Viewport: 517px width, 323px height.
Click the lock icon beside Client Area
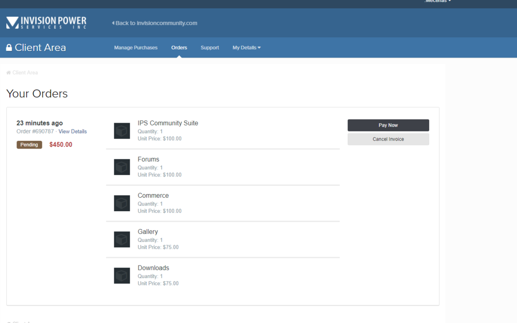[x=9, y=48]
